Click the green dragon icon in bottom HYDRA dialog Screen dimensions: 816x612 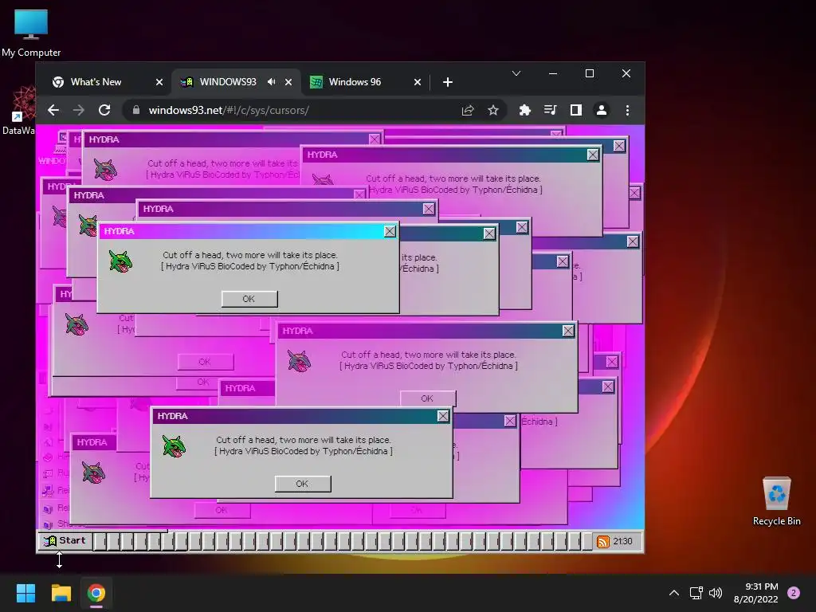tap(173, 445)
